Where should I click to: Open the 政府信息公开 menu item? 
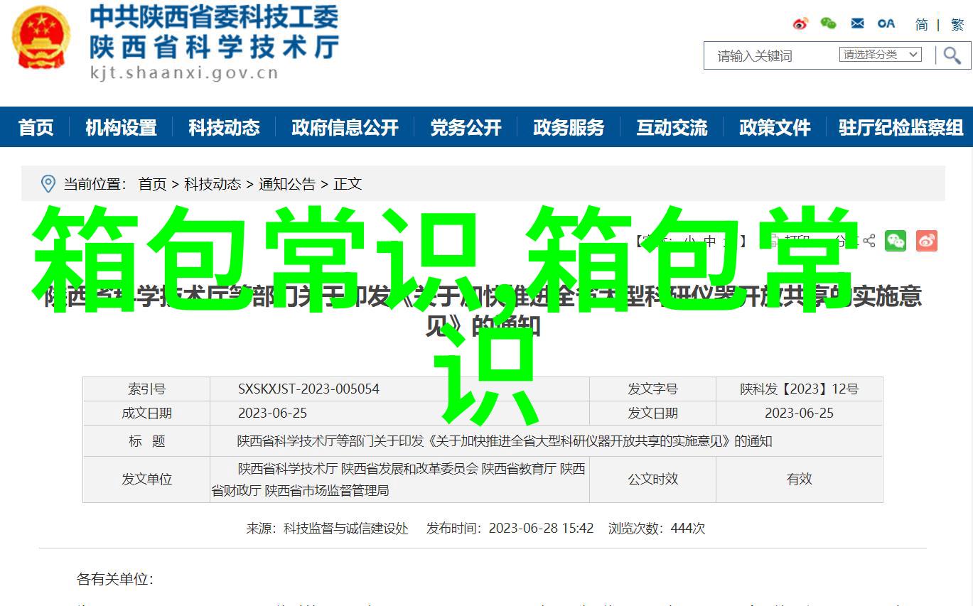coord(345,127)
